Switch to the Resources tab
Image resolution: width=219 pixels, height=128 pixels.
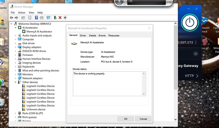point(114,36)
